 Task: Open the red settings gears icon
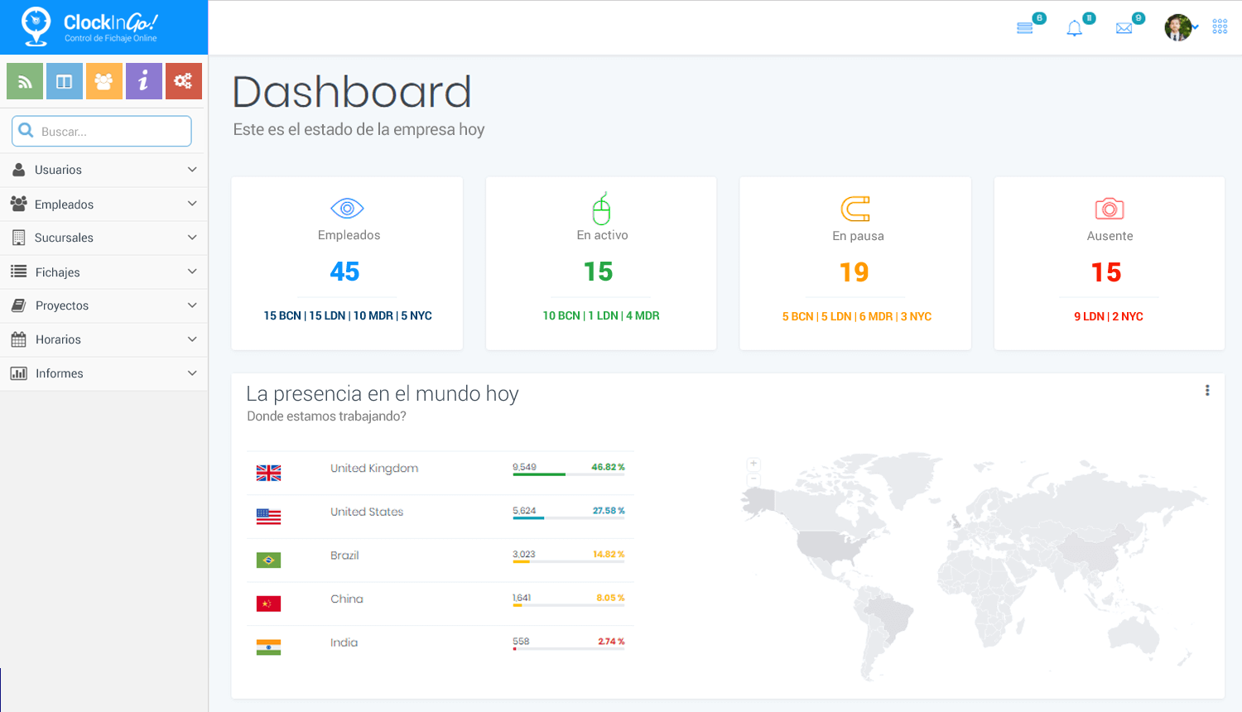pos(184,81)
